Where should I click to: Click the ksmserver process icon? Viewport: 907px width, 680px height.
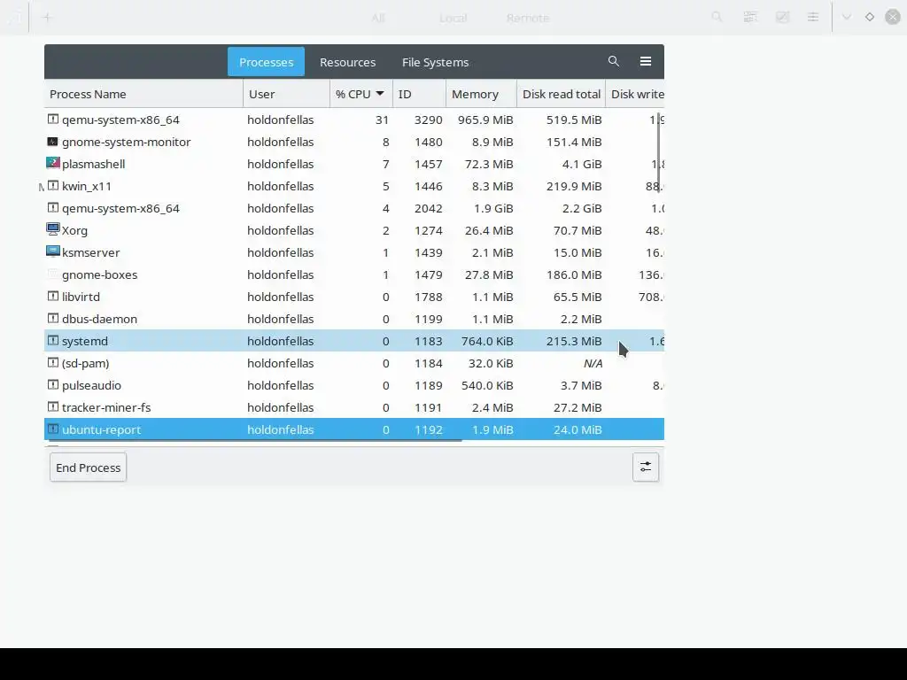pos(52,251)
